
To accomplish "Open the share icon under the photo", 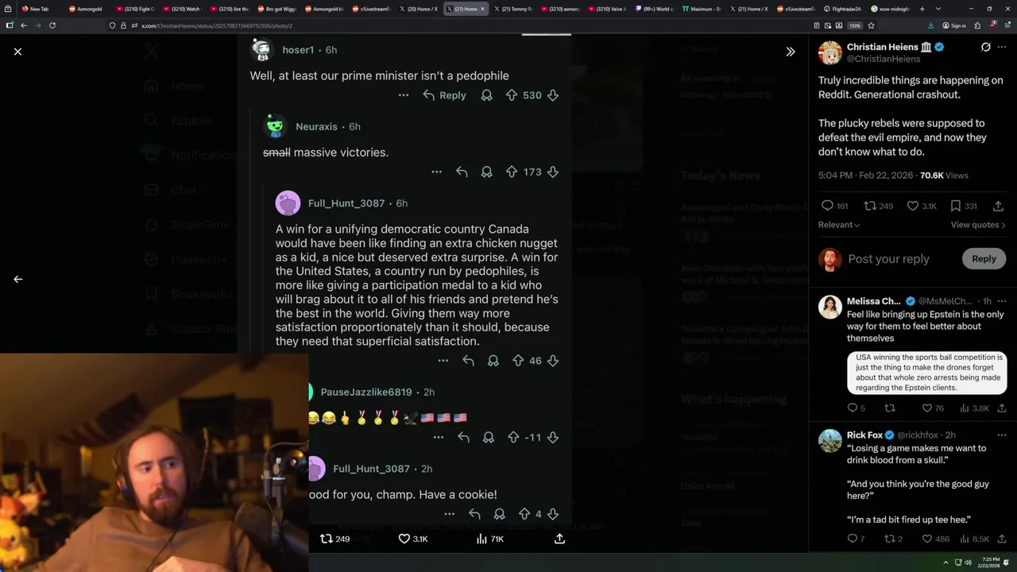I will (x=559, y=539).
